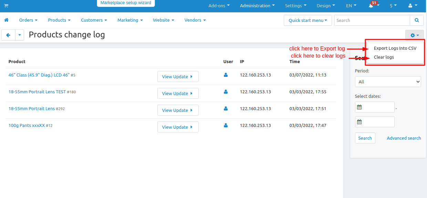Open the $ currency selector
Viewport: 427px width, 198px height.
(x=393, y=6)
